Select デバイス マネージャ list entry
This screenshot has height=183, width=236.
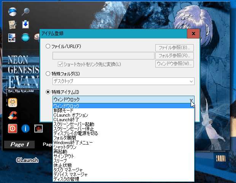tap(123, 175)
